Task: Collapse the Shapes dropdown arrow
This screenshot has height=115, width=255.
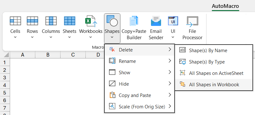Action: pos(112,37)
